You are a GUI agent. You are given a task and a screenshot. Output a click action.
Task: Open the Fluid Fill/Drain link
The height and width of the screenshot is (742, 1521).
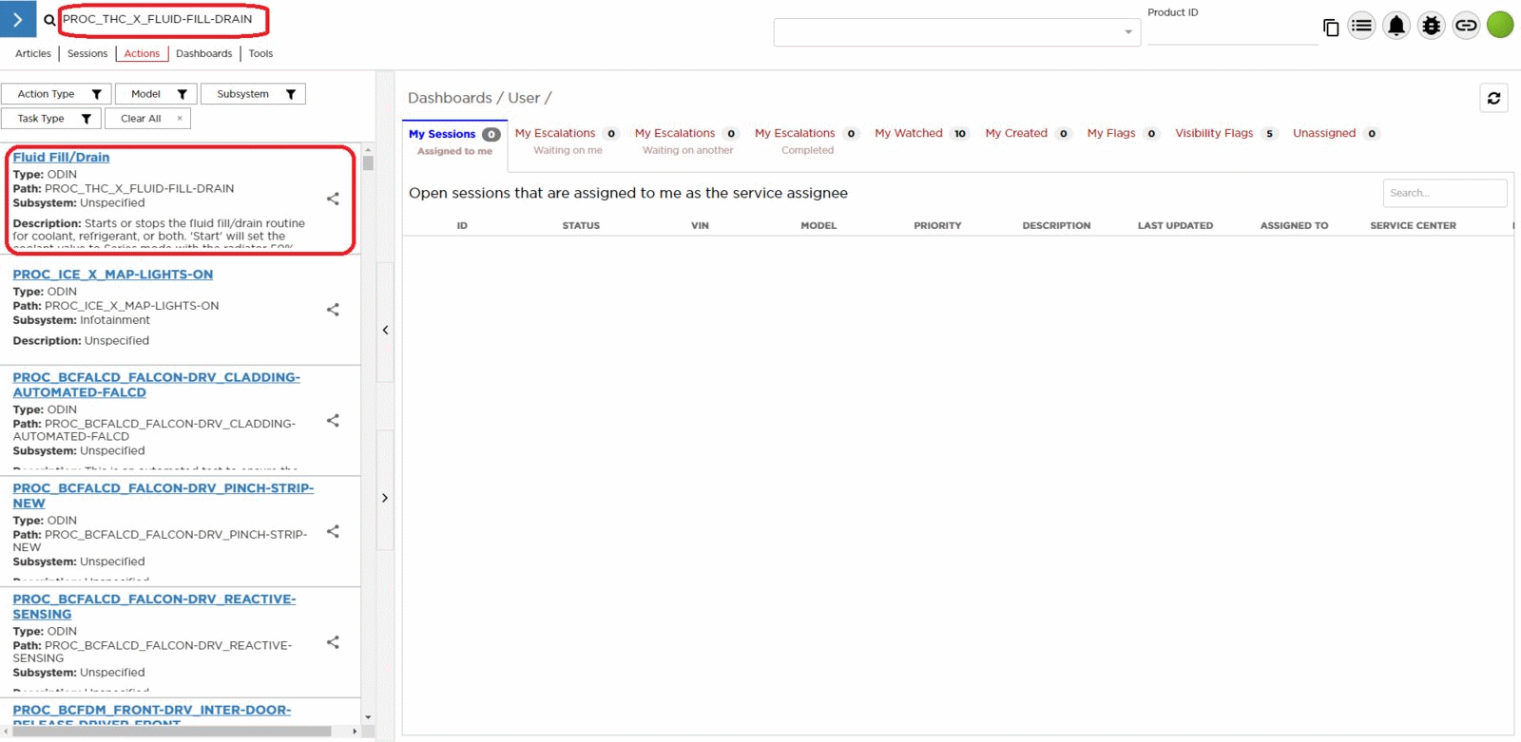coord(61,158)
